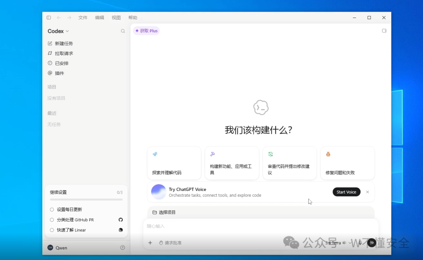Click the 最近 section heading

[52, 113]
